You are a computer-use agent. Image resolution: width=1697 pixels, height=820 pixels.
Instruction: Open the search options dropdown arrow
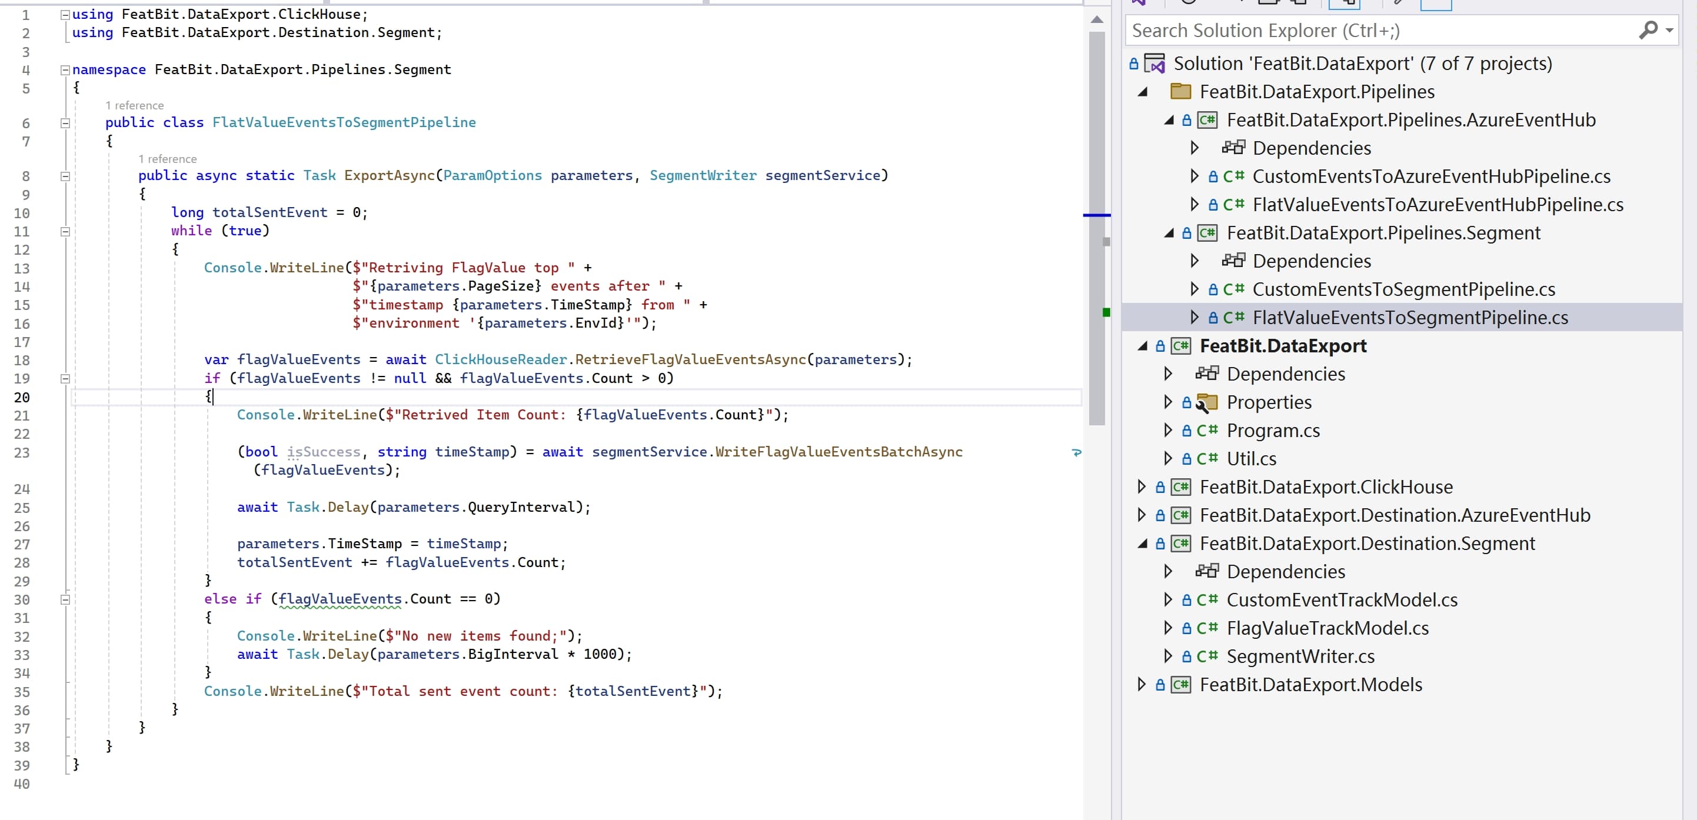[1669, 31]
